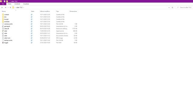Expand the address bar history dropdown

pos(169,7)
